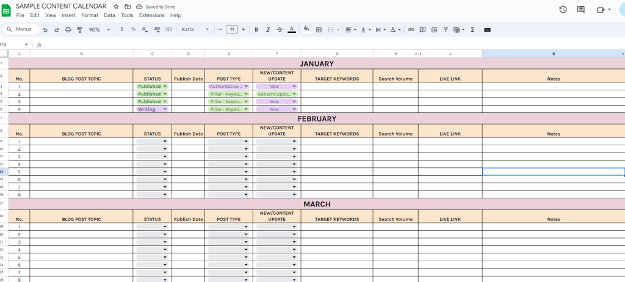This screenshot has width=625, height=282.
Task: Open the Karla font dropdown
Action: (195, 29)
